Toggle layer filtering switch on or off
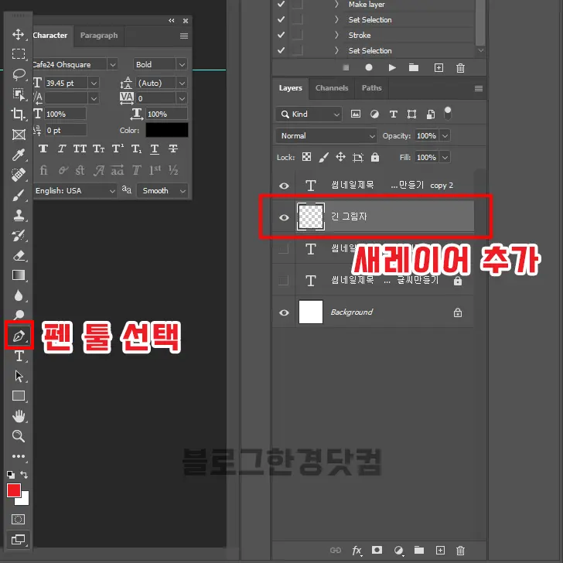The width and height of the screenshot is (563, 563). 448,114
